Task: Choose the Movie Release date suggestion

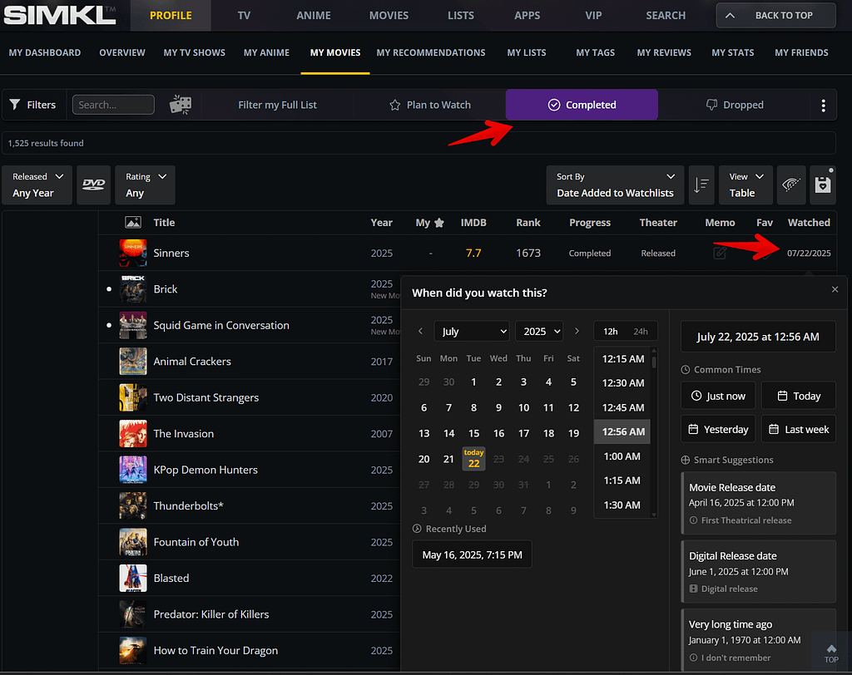Action: [758, 504]
